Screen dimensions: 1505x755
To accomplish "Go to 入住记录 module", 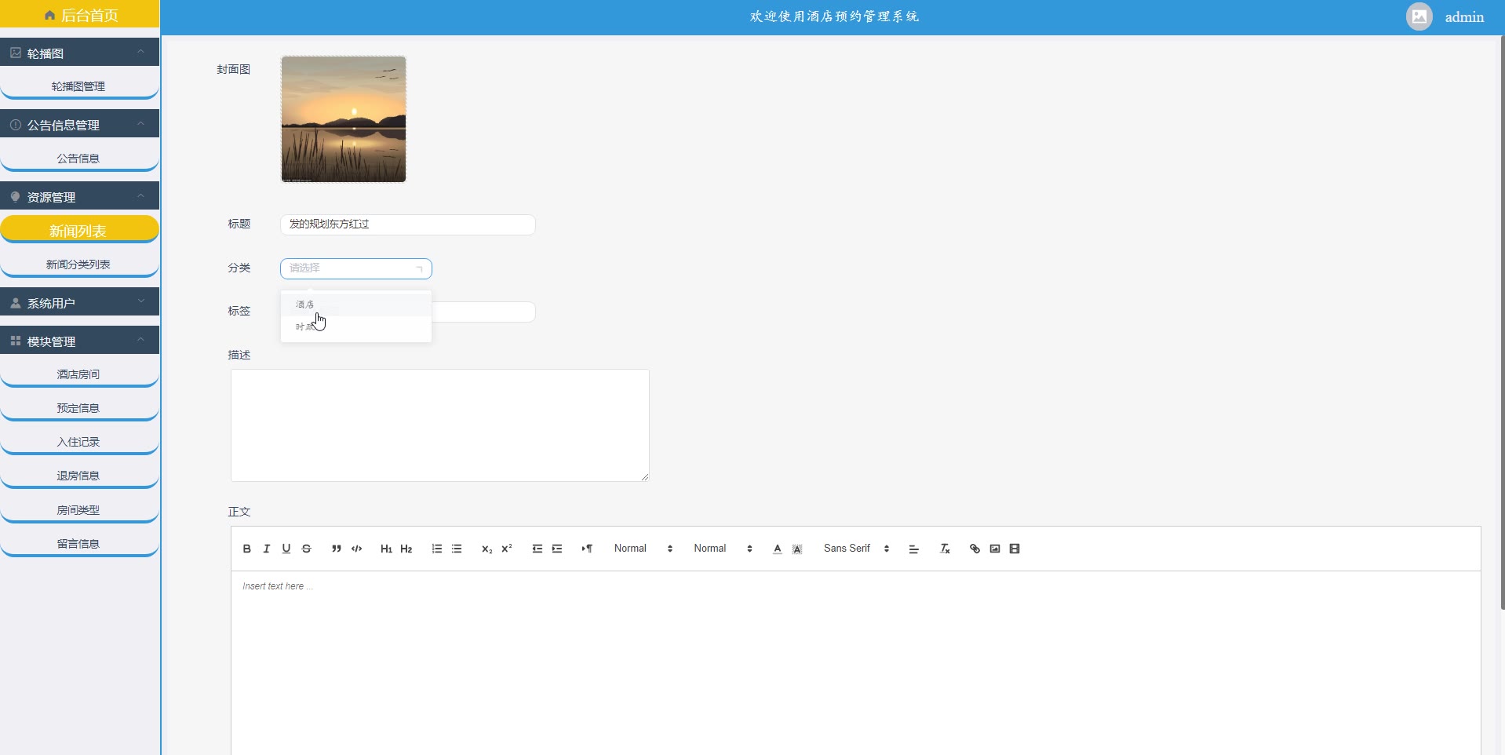I will [79, 441].
